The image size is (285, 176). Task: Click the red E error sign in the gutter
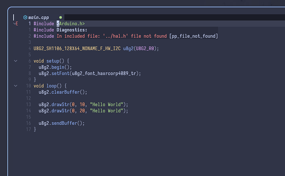(17, 24)
